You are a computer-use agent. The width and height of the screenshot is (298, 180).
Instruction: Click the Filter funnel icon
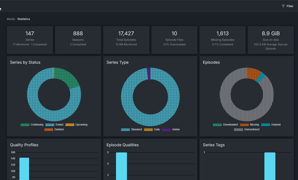click(x=283, y=6)
